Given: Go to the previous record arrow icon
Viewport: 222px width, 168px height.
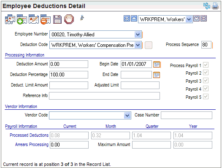Looking at the screenshot, I should (x=134, y=19).
